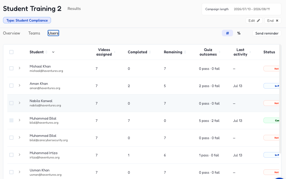286x179 pixels.
Task: Check the box for Mishaal Khan
Action: coord(11,68)
